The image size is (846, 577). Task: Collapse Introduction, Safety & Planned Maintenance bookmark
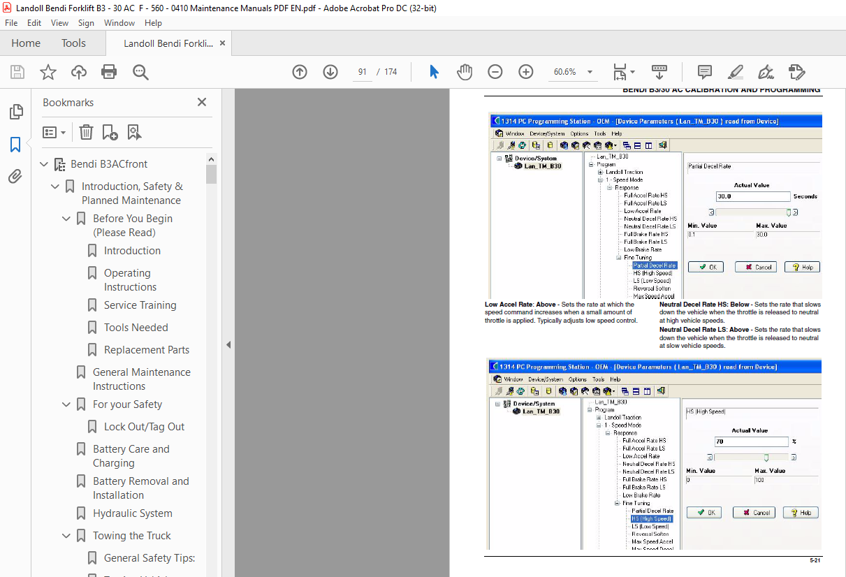[56, 187]
